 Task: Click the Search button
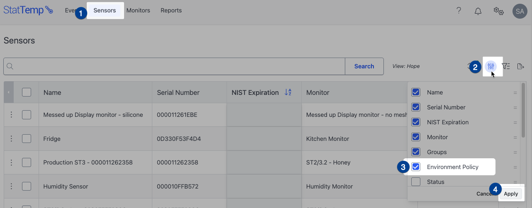tap(364, 66)
